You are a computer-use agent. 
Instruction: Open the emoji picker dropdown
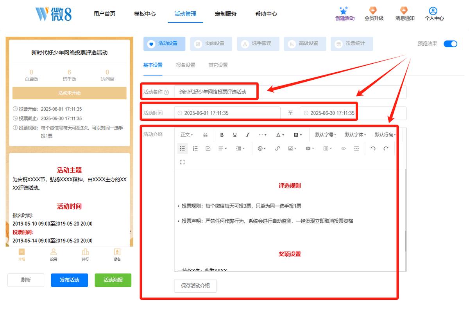pyautogui.click(x=261, y=149)
